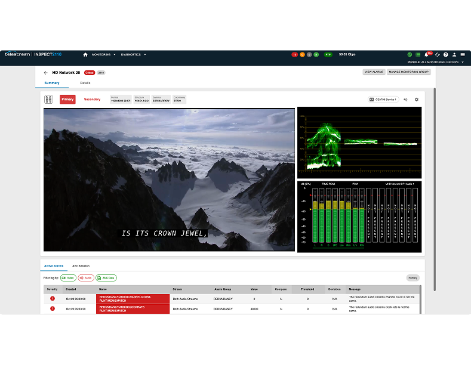Open the Monitoring dropdown menu

coord(104,55)
